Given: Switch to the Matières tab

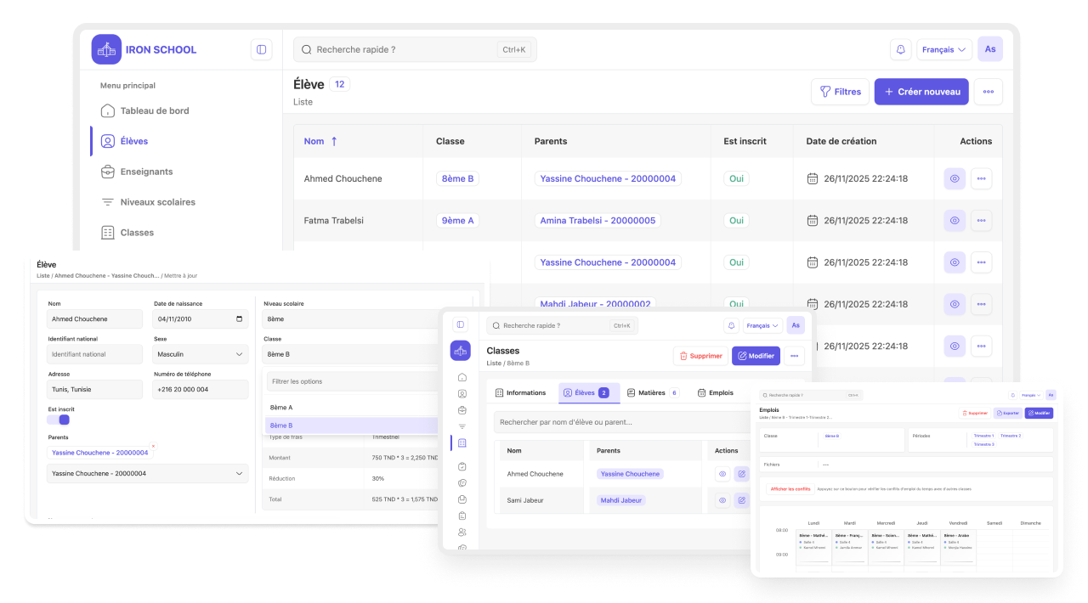Looking at the screenshot, I should coord(652,392).
